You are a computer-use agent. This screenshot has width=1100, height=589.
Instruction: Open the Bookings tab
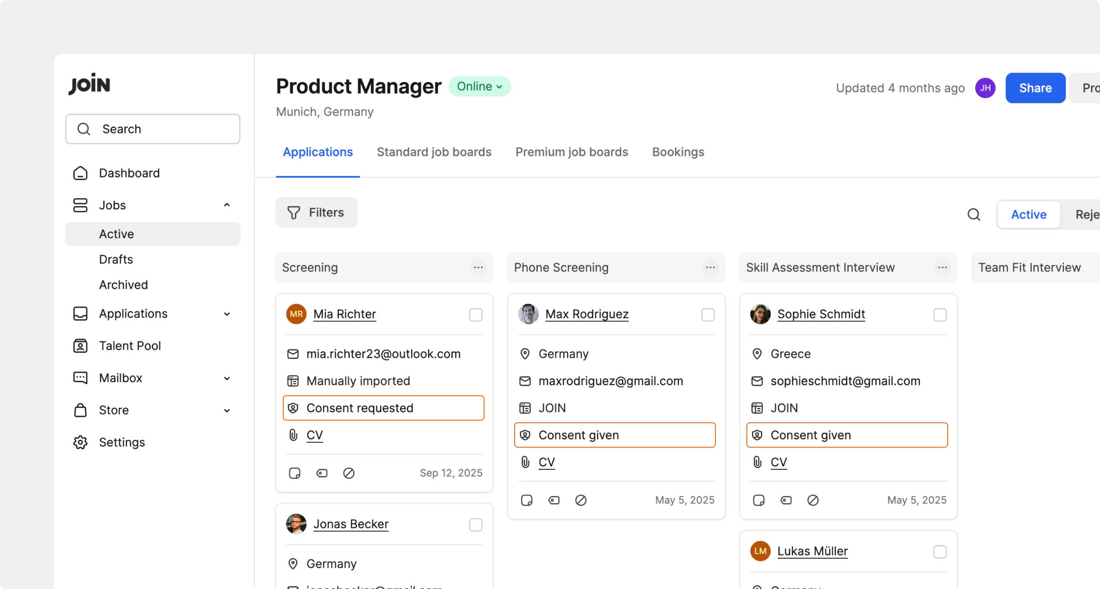tap(678, 152)
